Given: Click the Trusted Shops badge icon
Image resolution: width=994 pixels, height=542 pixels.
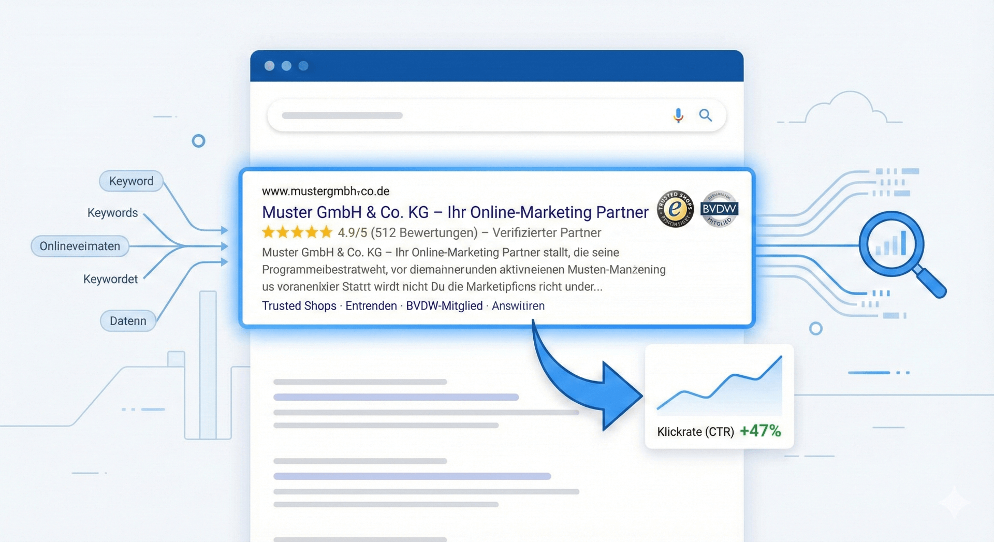Looking at the screenshot, I should click(675, 209).
